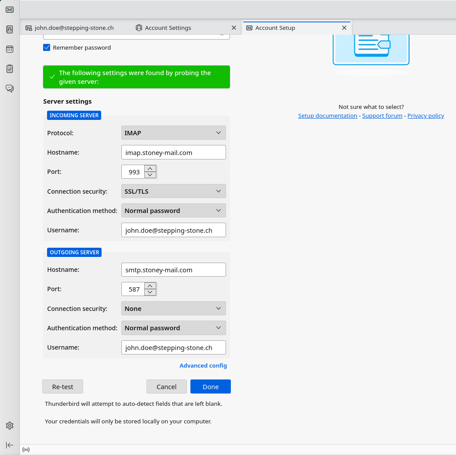Increase the incoming server port value
456x455 pixels.
150,169
